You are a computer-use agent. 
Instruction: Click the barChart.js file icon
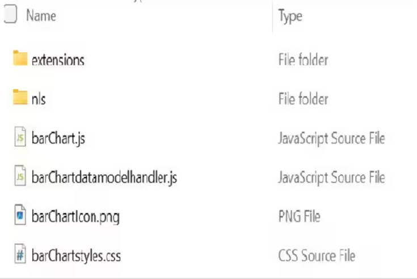(x=20, y=137)
